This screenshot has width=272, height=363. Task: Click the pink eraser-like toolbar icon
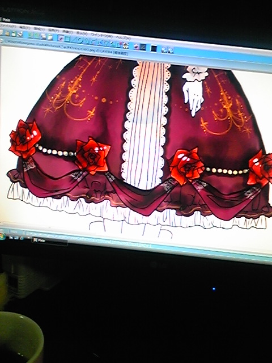tap(137, 47)
